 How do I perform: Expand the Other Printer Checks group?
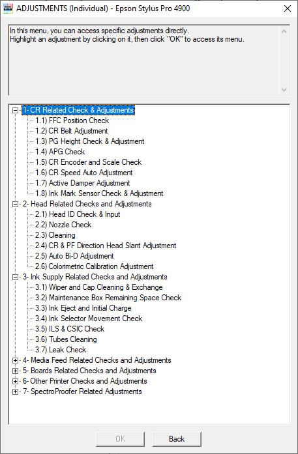point(15,381)
